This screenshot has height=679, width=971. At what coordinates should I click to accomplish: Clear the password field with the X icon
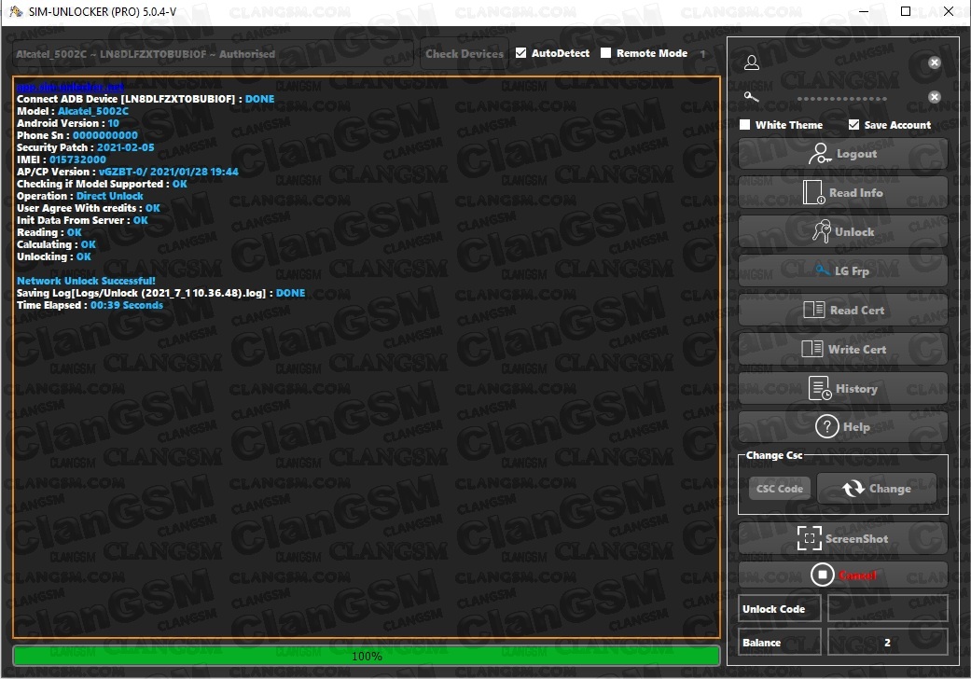click(x=935, y=97)
